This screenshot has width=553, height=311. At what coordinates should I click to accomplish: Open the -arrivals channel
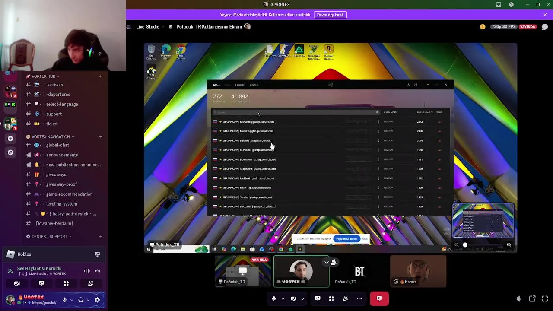click(x=54, y=85)
